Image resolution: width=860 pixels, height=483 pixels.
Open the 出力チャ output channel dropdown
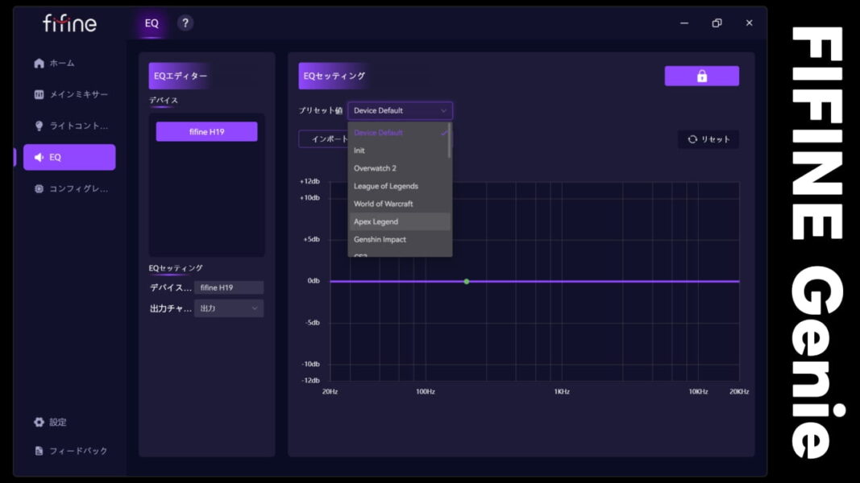(229, 309)
